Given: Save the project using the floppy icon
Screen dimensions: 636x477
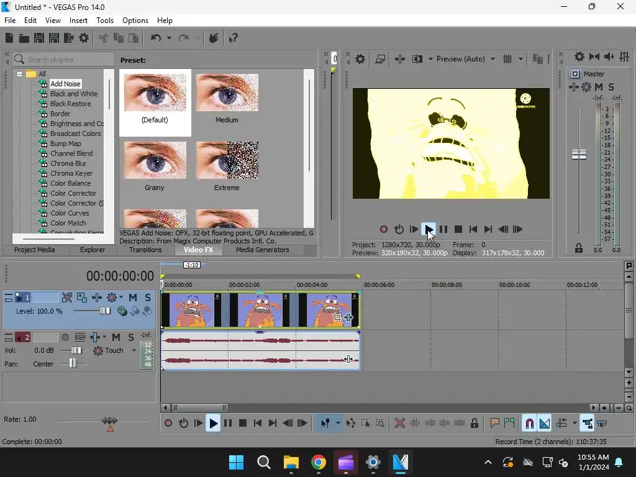Looking at the screenshot, I should 39,38.
